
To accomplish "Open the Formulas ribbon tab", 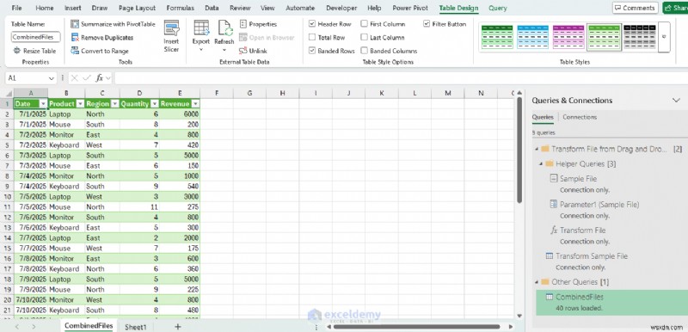I will (x=181, y=8).
